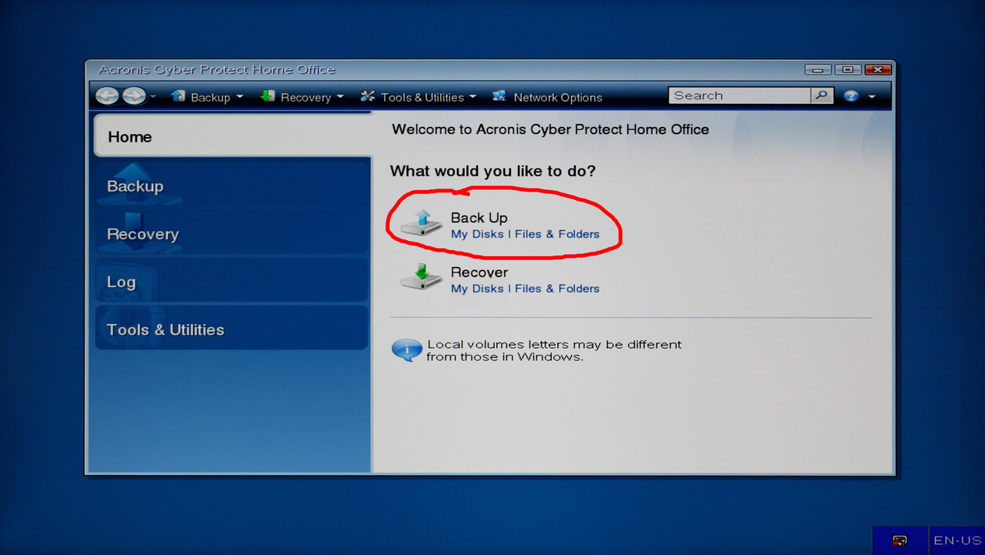Viewport: 985px width, 555px height.
Task: Click the Forward navigation arrow icon
Action: [133, 96]
